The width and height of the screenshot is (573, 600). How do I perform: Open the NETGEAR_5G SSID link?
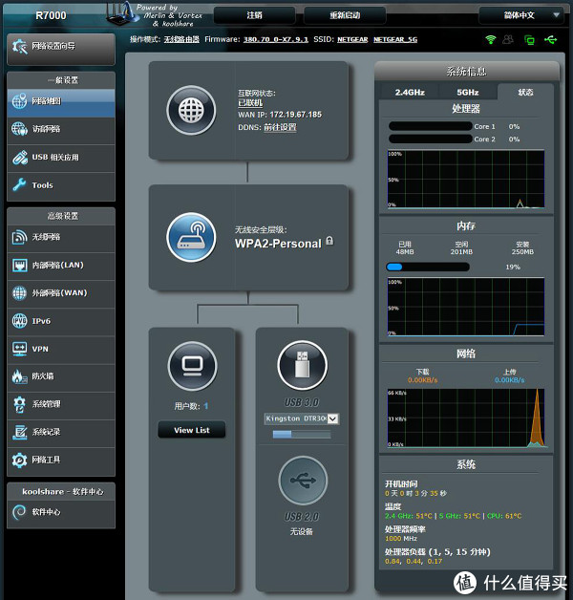click(395, 39)
